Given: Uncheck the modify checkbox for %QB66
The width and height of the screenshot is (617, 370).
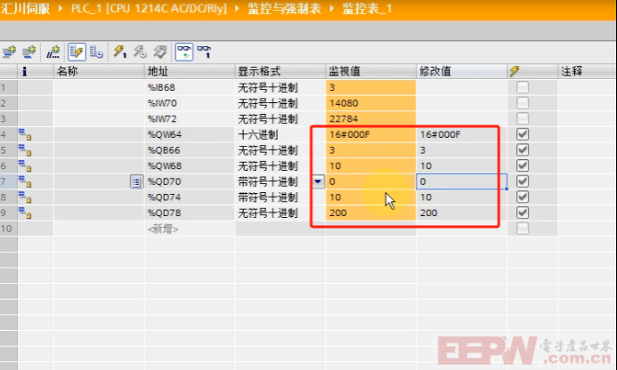Looking at the screenshot, I should pyautogui.click(x=523, y=150).
